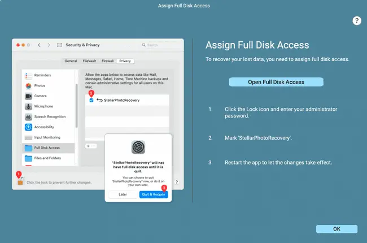Viewport: 367px width, 243px height.
Task: Click the System Preferences icon in the dialog
Action: [138, 147]
